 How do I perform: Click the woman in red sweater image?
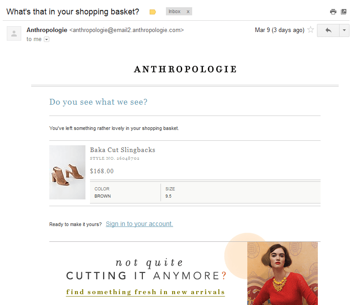(283, 273)
